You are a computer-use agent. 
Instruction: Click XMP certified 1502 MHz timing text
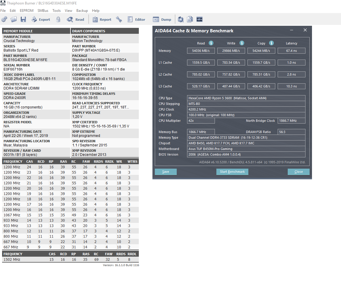(100, 126)
